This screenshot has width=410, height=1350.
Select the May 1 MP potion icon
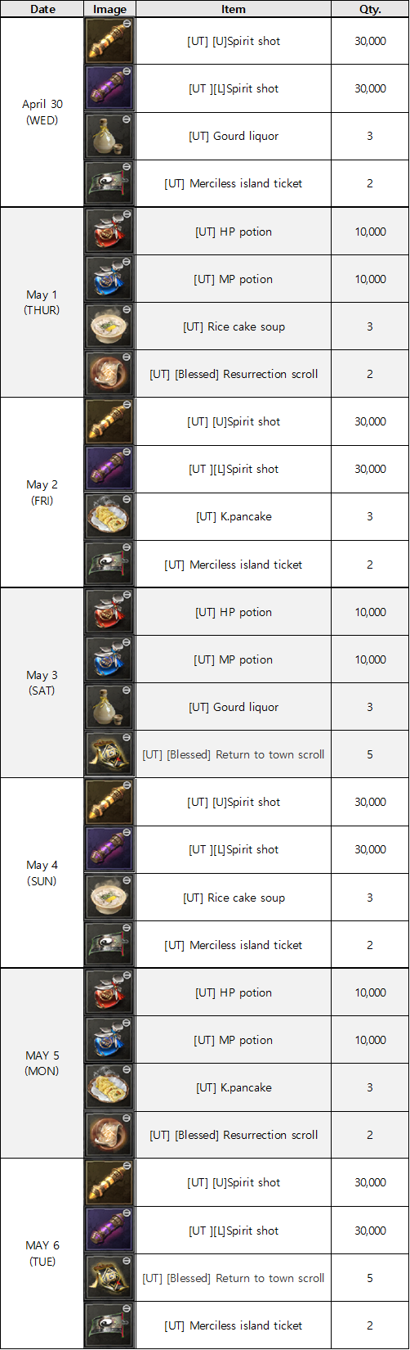109,279
